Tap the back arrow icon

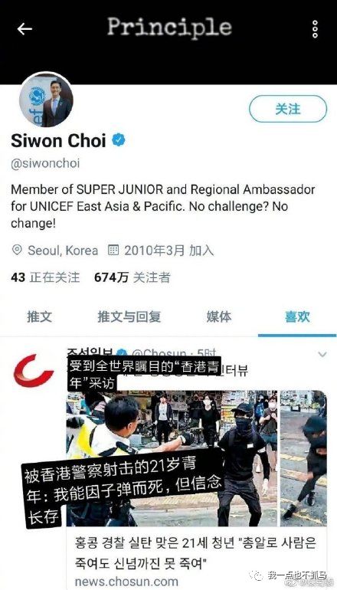click(25, 29)
